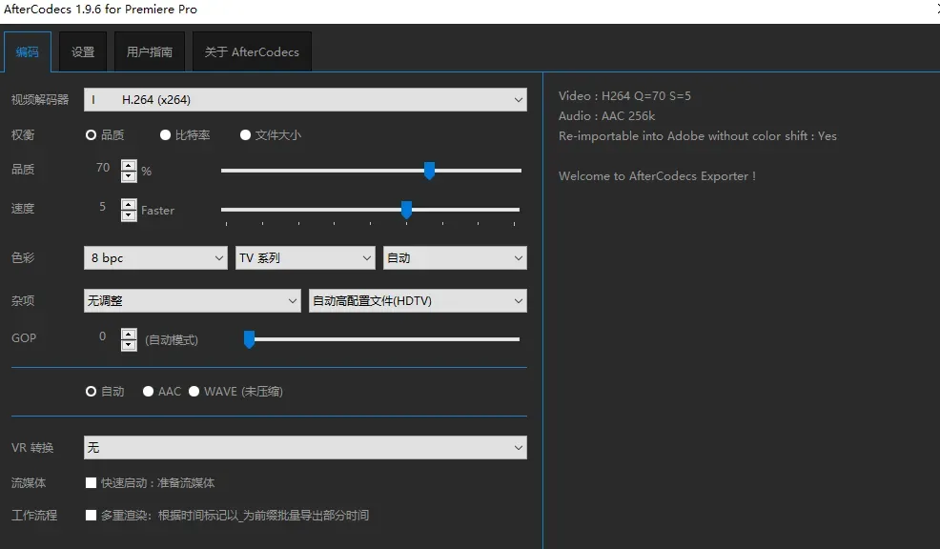This screenshot has height=549, width=940.
Task: Click the 'Re-importable into Adobe' status line
Action: 698,136
